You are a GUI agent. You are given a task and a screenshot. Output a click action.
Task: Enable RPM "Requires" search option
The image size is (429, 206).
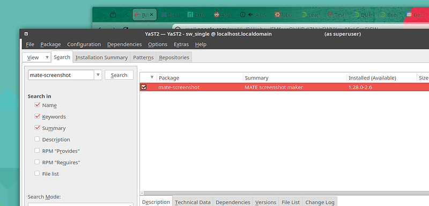[x=37, y=162]
